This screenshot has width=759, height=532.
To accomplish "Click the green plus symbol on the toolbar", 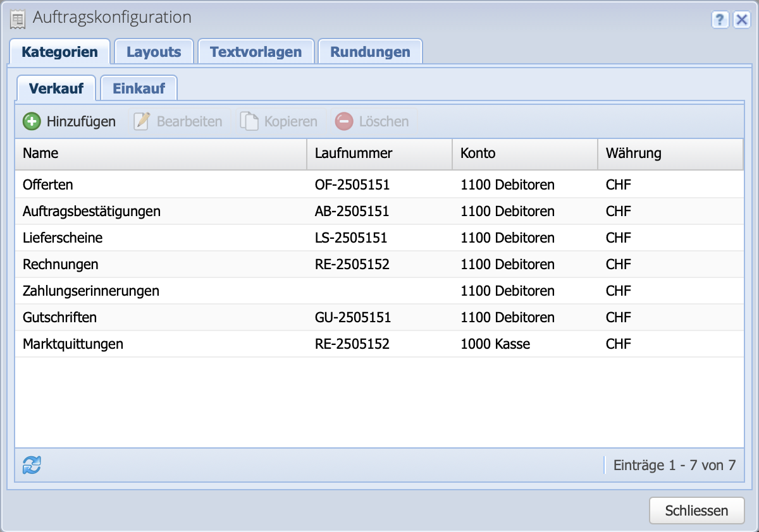I will pyautogui.click(x=32, y=121).
